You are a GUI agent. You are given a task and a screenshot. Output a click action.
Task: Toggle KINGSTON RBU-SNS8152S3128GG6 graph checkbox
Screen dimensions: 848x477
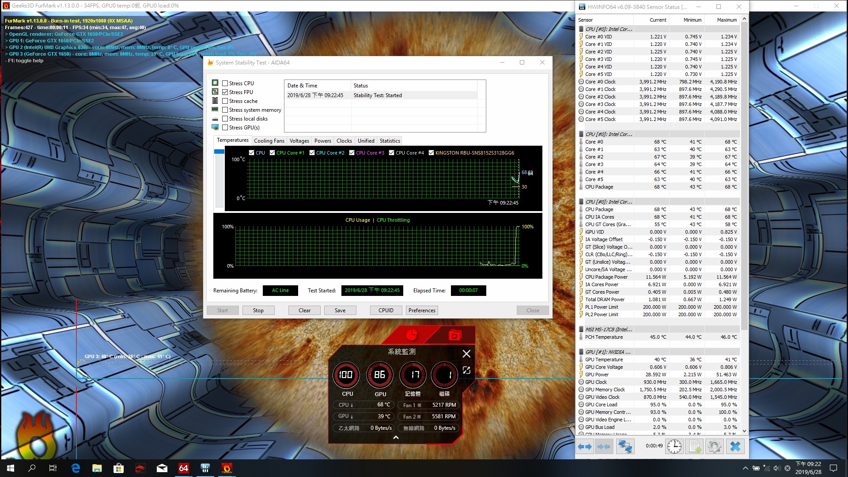pos(432,153)
